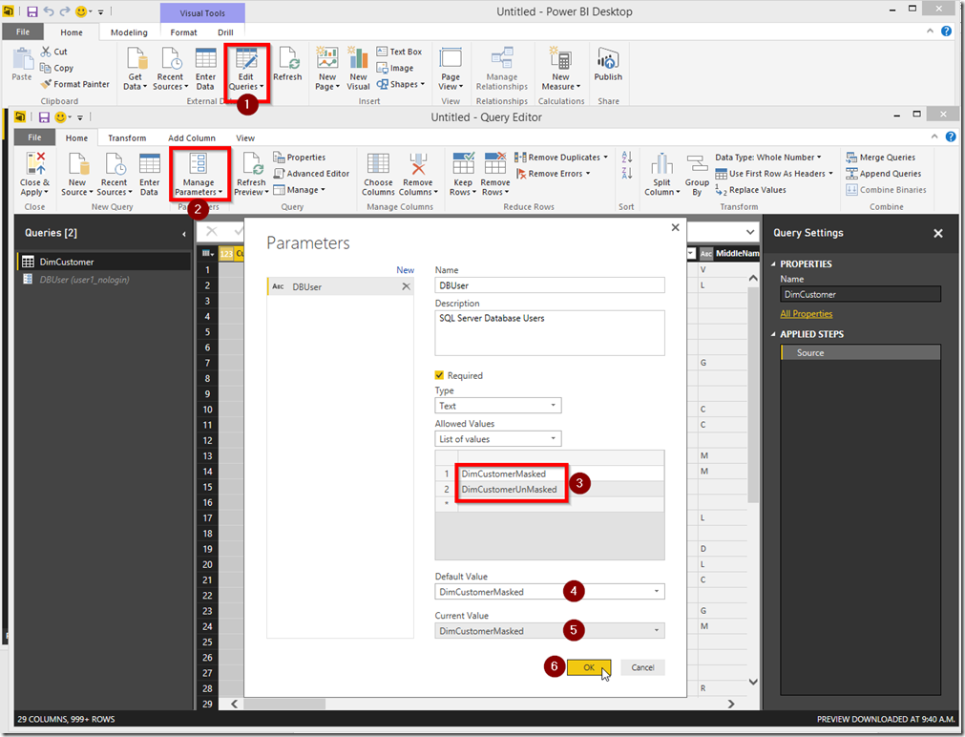
Task: Open File menu in Query Editor
Action: pyautogui.click(x=35, y=137)
